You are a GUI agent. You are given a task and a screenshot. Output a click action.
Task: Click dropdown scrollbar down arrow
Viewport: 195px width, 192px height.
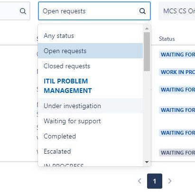tap(147, 162)
